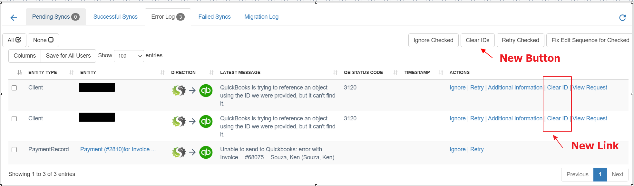Click the QuickBooks icon in second Client row
Viewport: 634px width, 186px height.
[x=206, y=121]
